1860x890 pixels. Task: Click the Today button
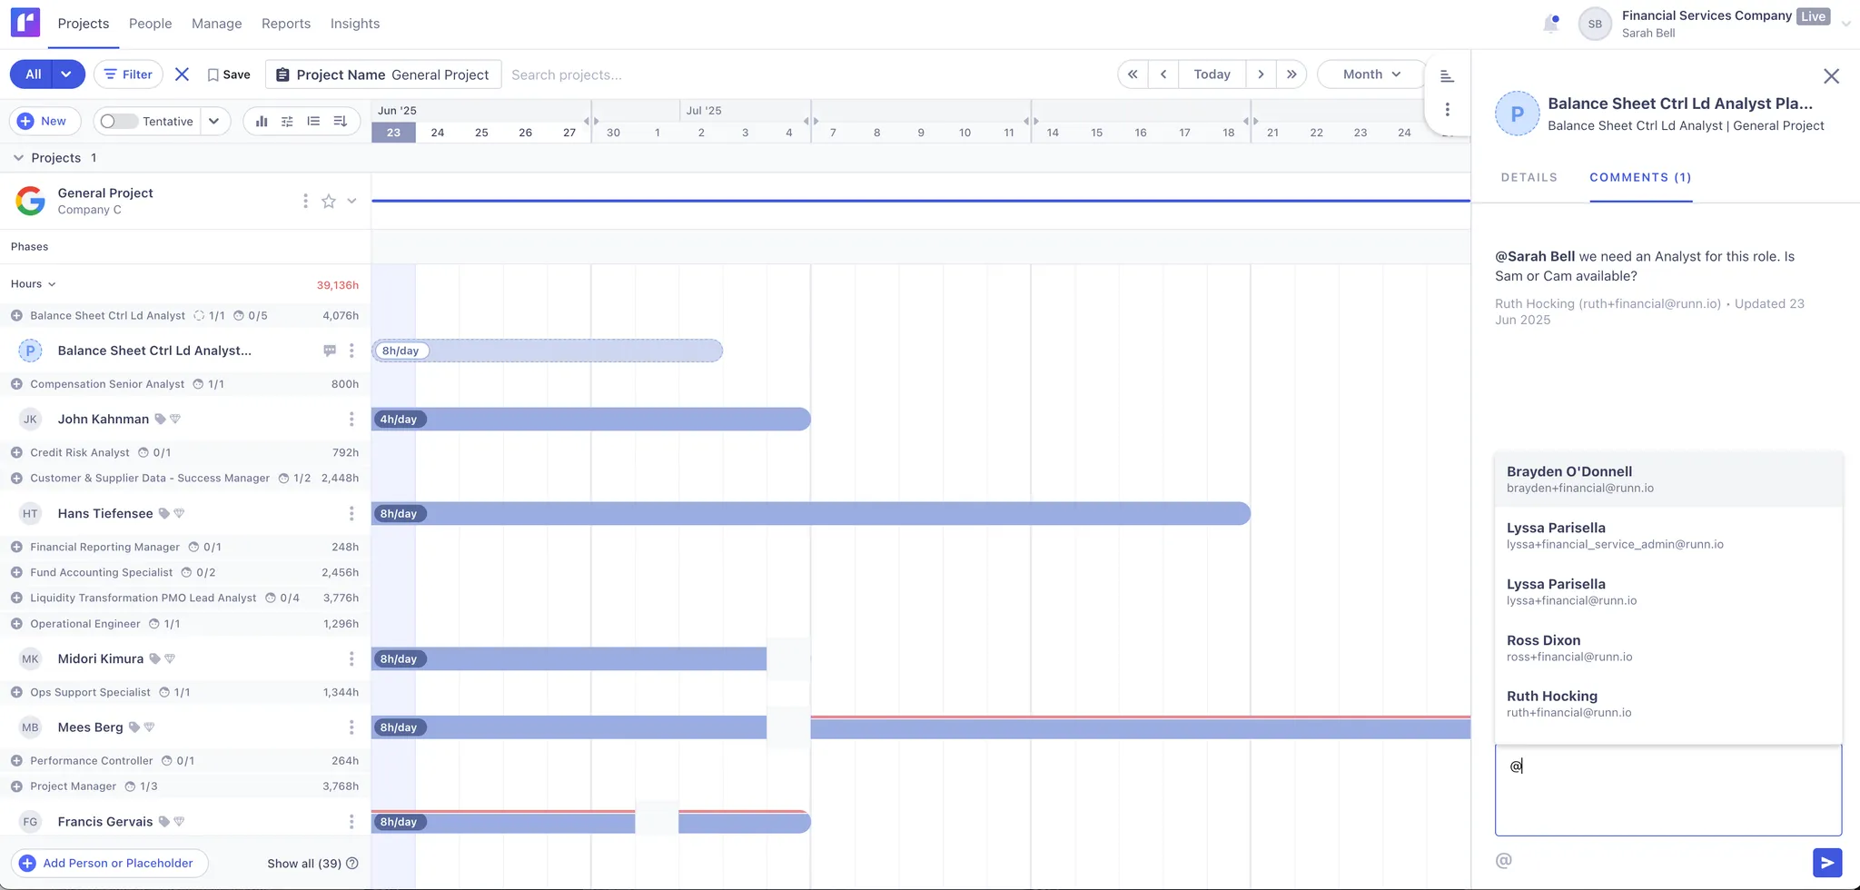coord(1212,74)
